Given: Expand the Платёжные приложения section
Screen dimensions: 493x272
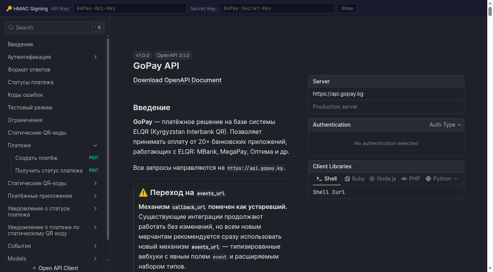Looking at the screenshot, I should click(x=95, y=196).
